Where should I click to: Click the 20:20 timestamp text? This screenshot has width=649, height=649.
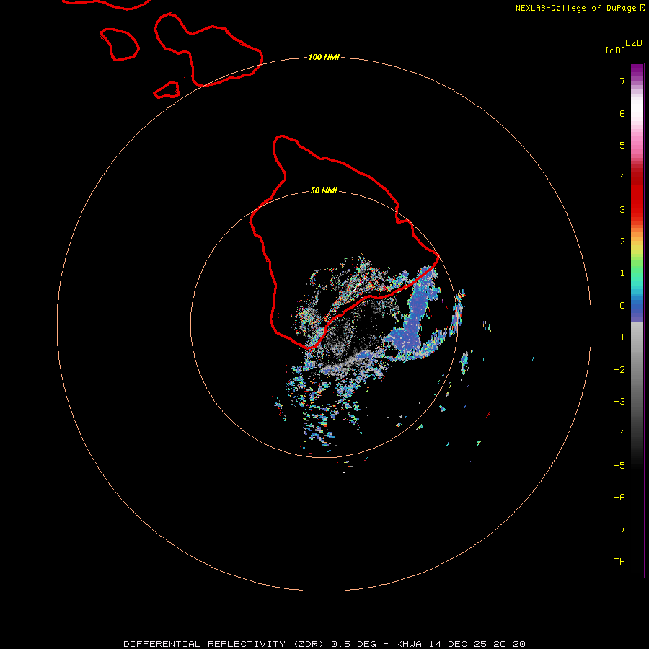click(510, 644)
